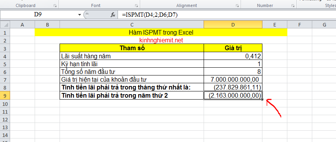Select row 12 header

pos(5,119)
